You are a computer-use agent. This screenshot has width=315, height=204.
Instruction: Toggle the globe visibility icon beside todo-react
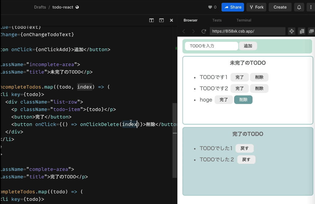[x=77, y=7]
